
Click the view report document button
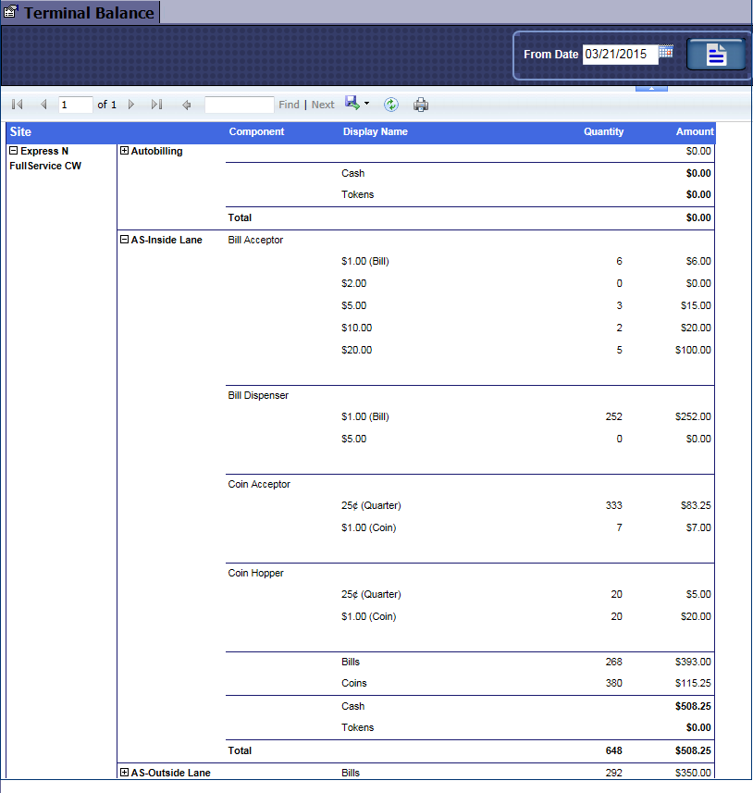[716, 55]
